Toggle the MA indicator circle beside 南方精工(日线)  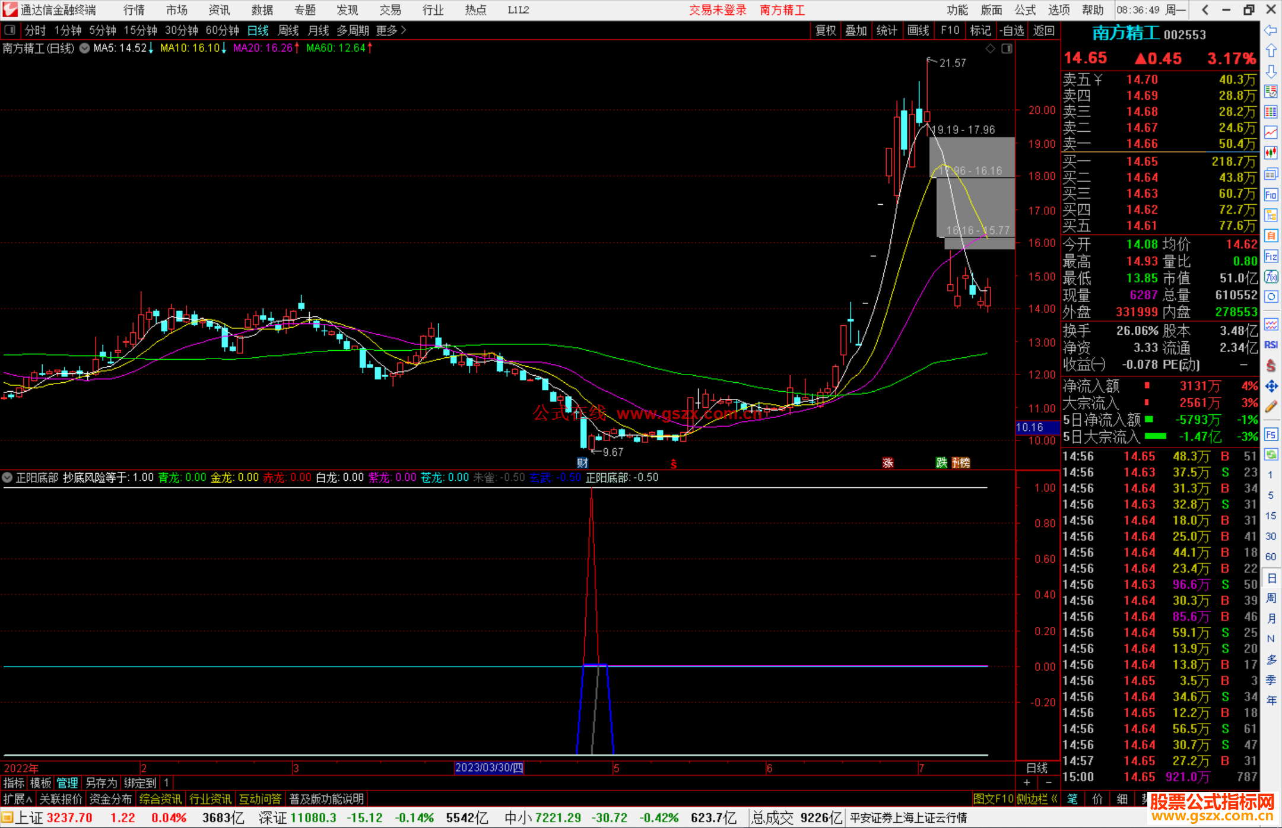[x=84, y=48]
